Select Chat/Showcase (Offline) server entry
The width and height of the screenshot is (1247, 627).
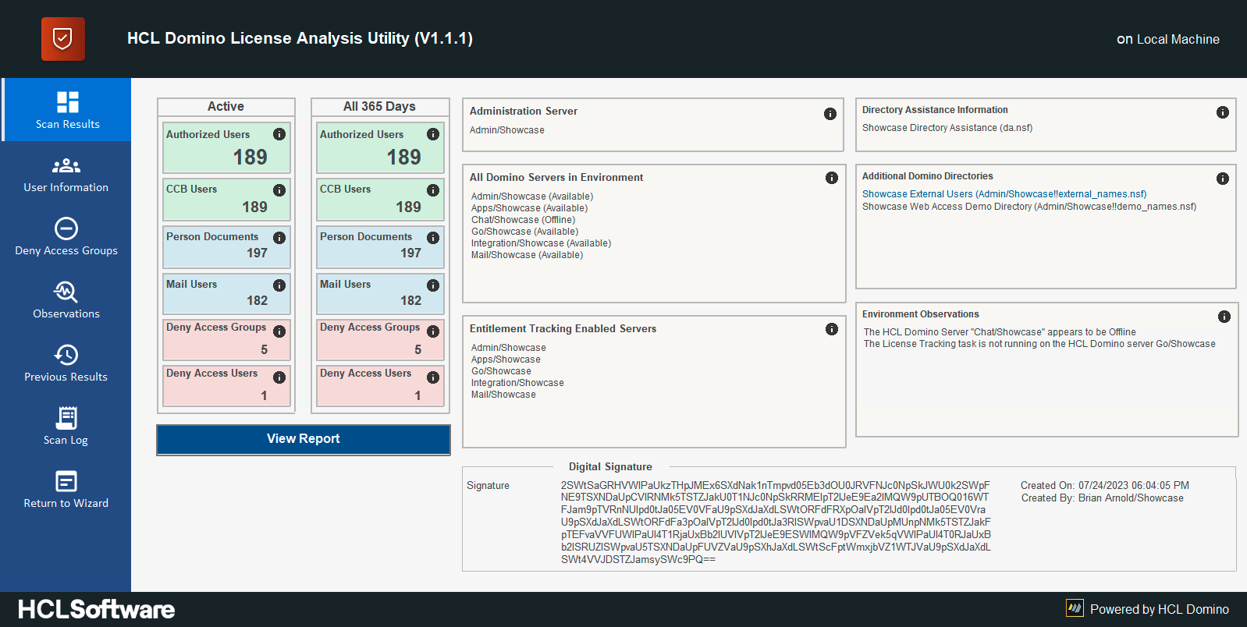[524, 220]
